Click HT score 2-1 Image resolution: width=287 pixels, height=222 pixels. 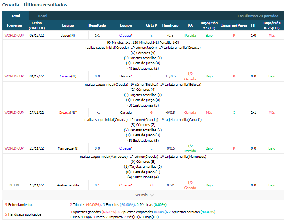253,113
